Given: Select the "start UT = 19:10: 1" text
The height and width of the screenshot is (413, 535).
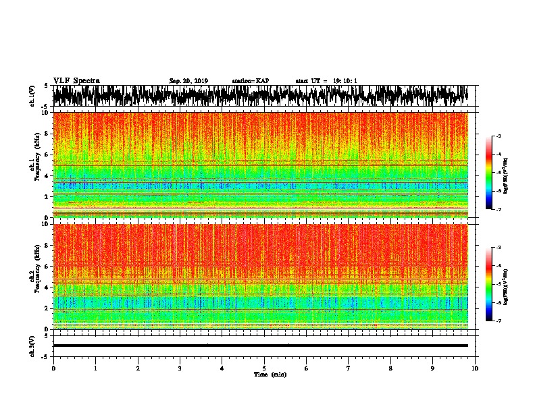Looking at the screenshot, I should point(326,81).
